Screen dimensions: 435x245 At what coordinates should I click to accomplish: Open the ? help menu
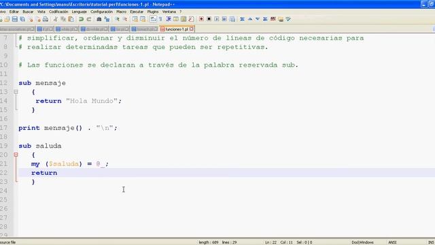coord(180,12)
